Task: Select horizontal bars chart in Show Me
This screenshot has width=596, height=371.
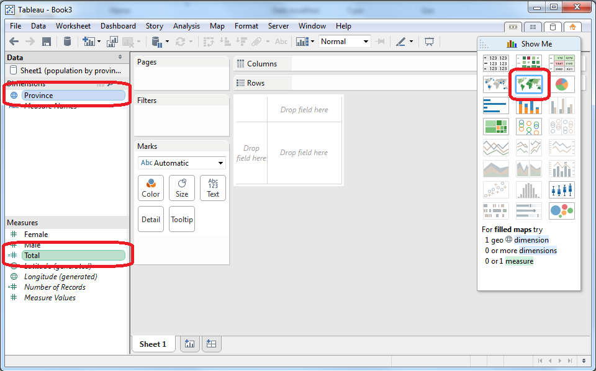Action: point(496,105)
